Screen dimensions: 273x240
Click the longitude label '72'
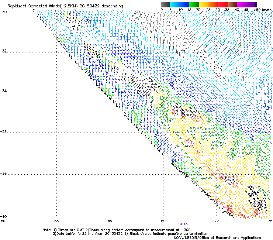pyautogui.click(x=217, y=221)
